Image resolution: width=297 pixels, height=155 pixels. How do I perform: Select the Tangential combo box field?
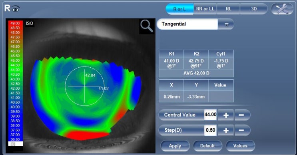click(x=187, y=24)
